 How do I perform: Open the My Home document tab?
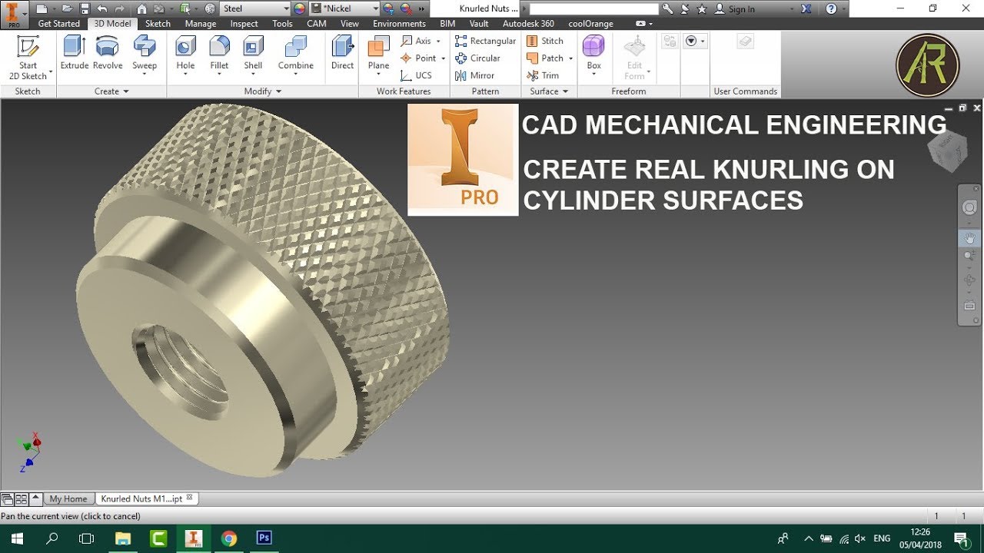[x=68, y=498]
